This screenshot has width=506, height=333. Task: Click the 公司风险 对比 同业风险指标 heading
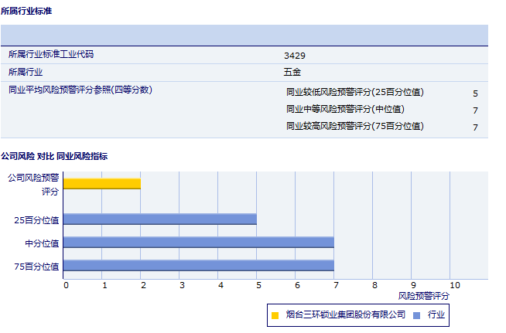[54, 156]
